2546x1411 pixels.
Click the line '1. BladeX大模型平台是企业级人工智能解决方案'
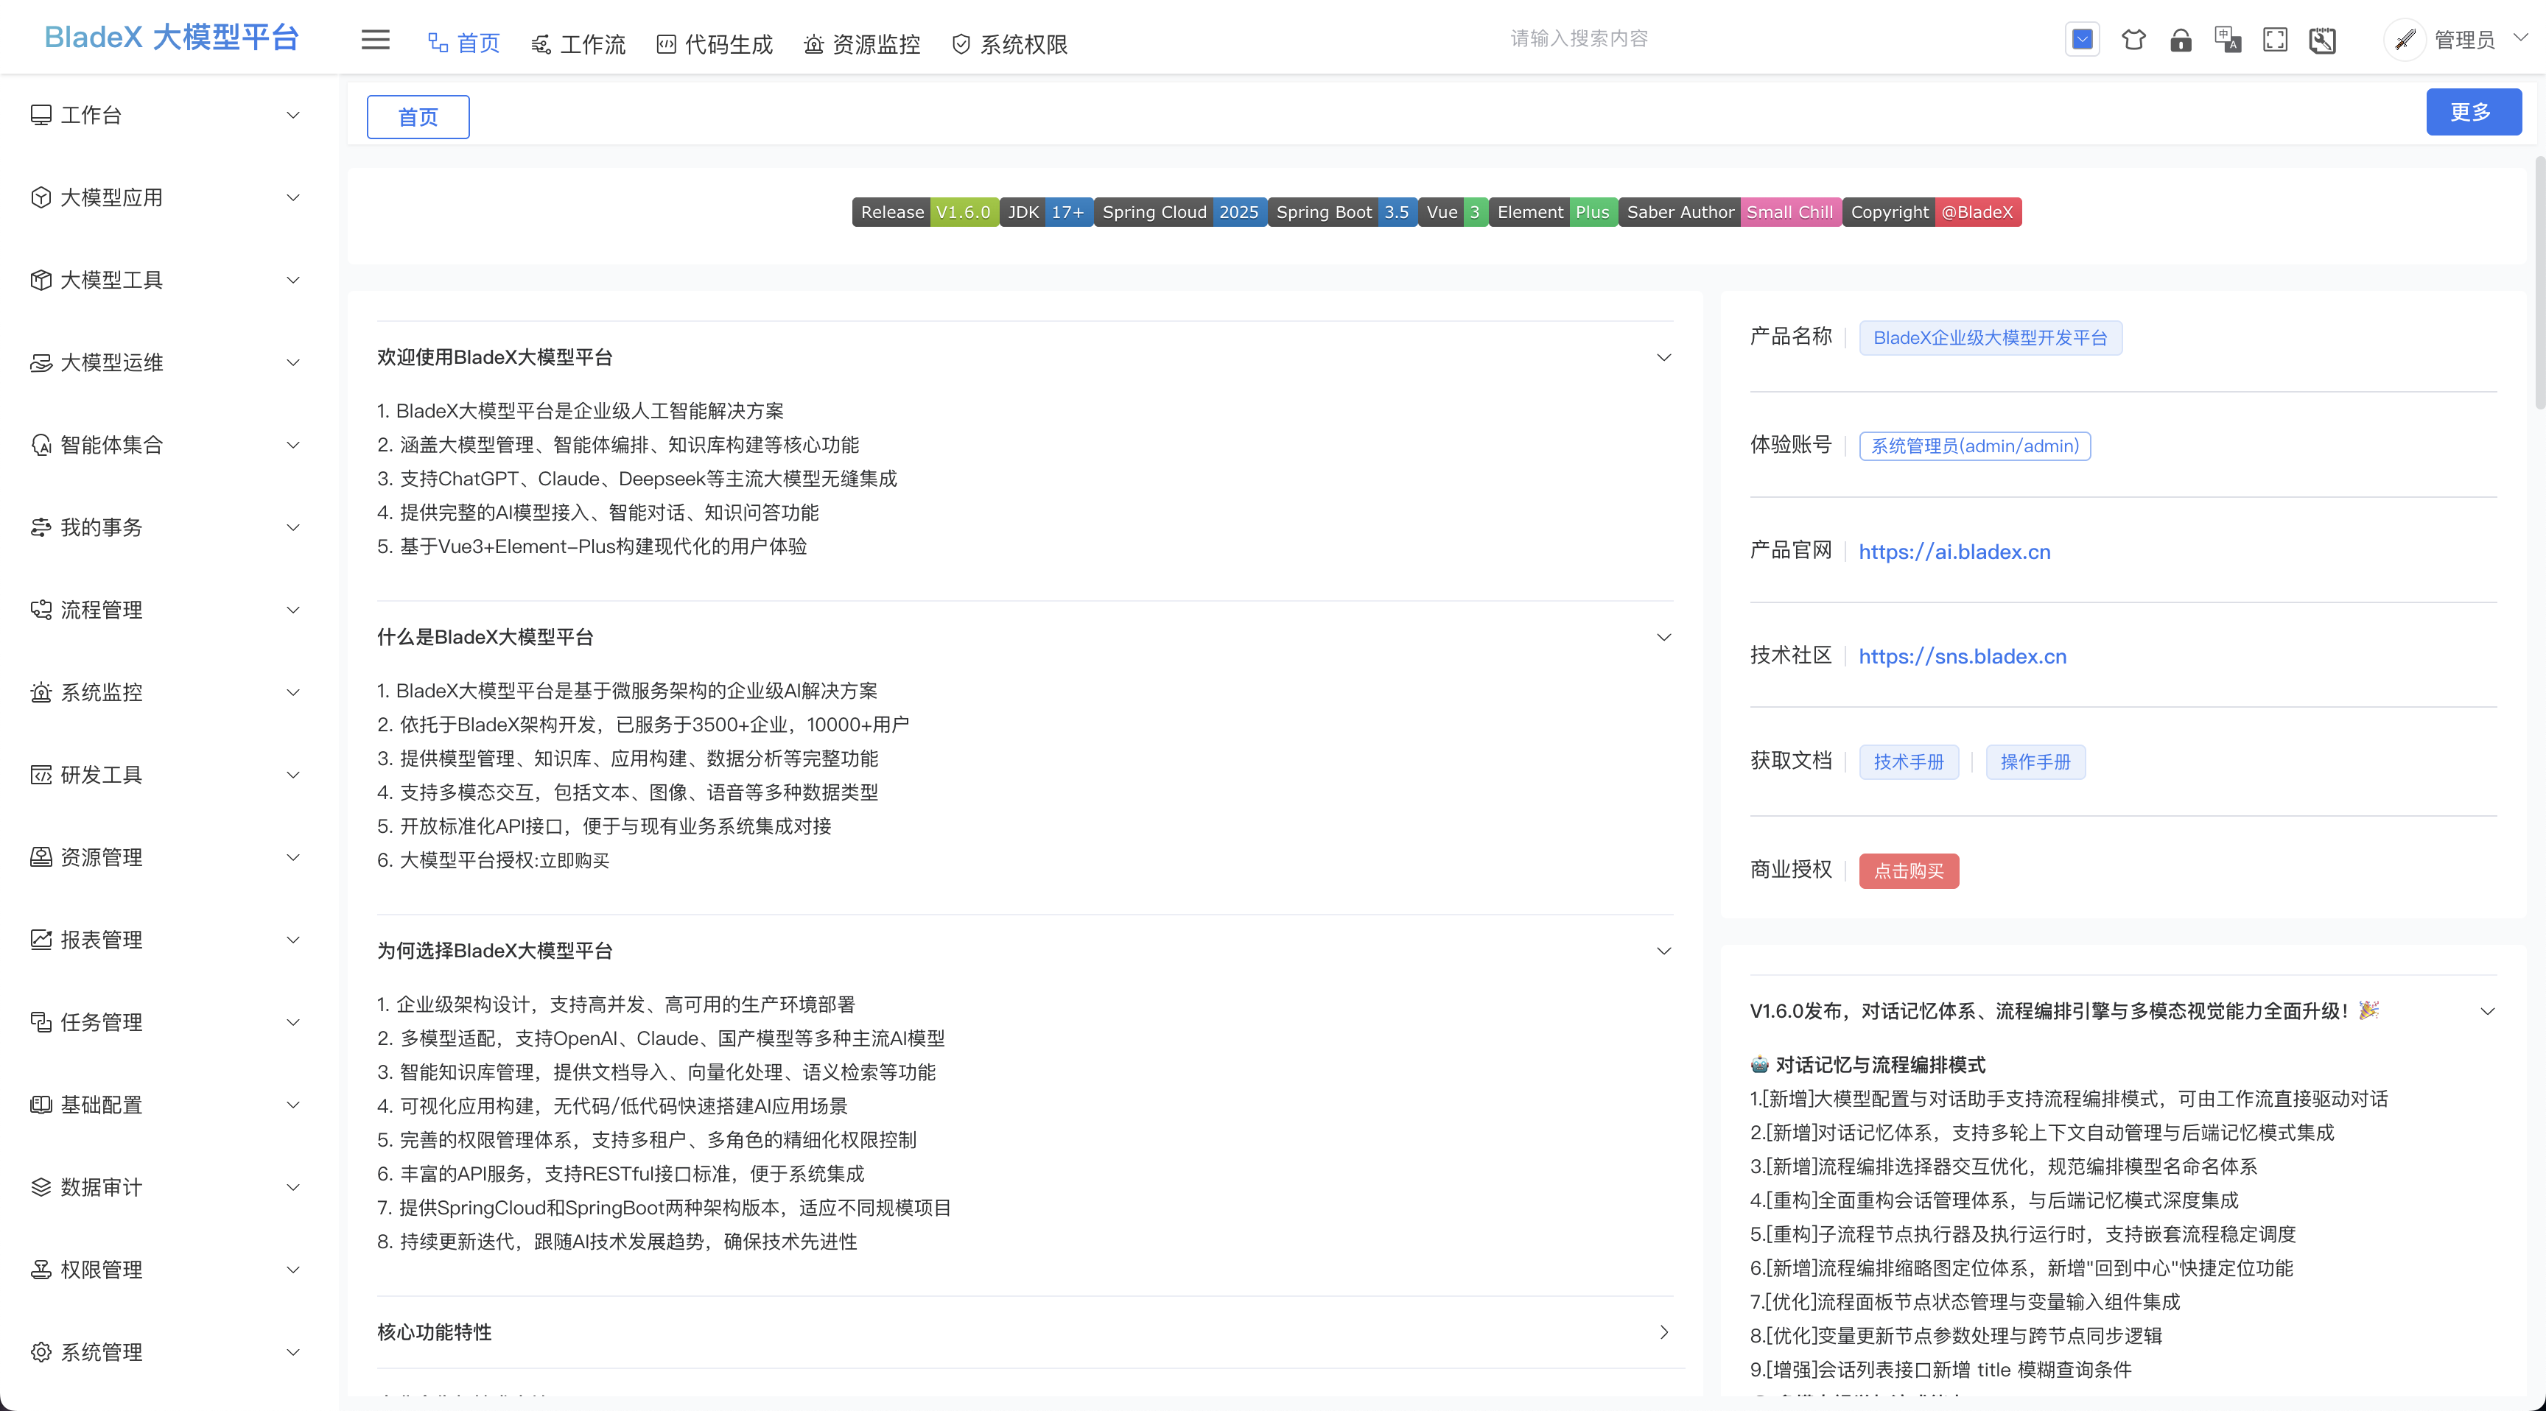tap(581, 411)
